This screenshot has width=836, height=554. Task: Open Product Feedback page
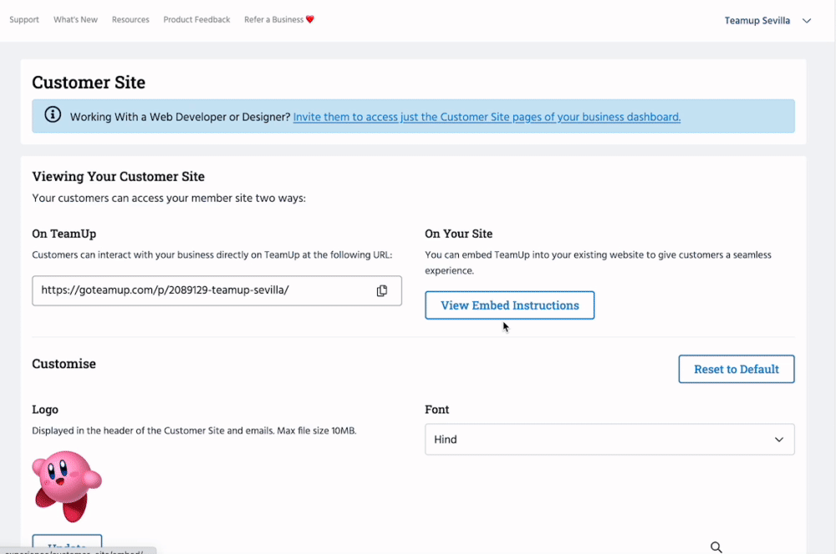tap(196, 20)
